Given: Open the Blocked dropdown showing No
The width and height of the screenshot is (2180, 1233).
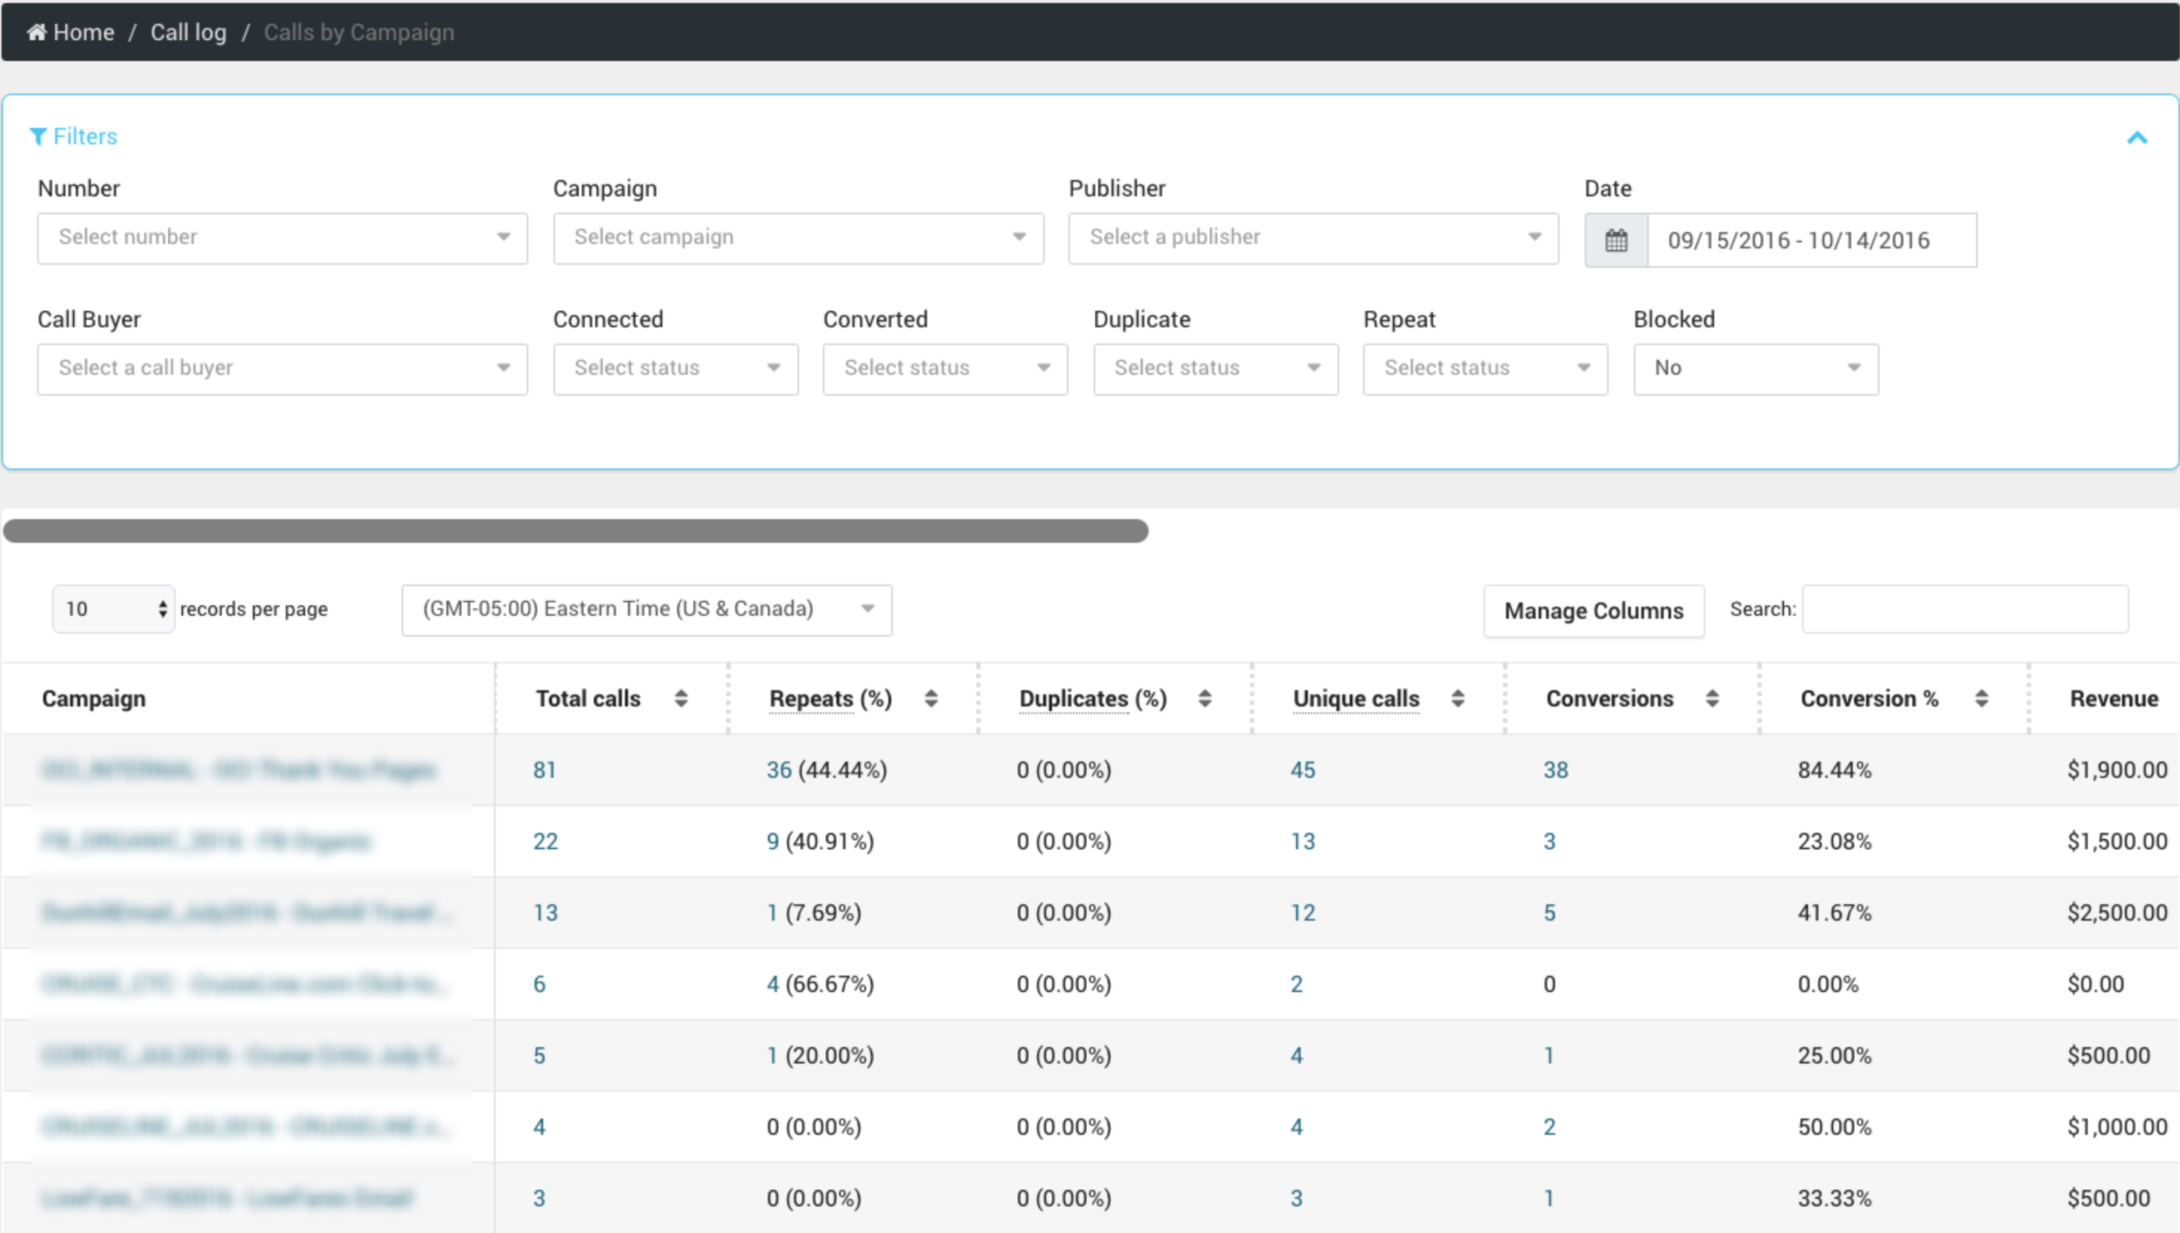Looking at the screenshot, I should [x=1755, y=368].
